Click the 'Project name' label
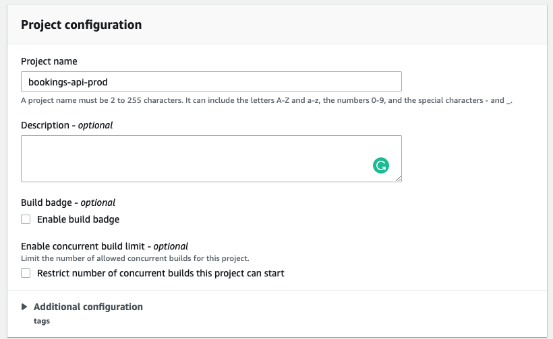This screenshot has height=339, width=553. click(49, 61)
